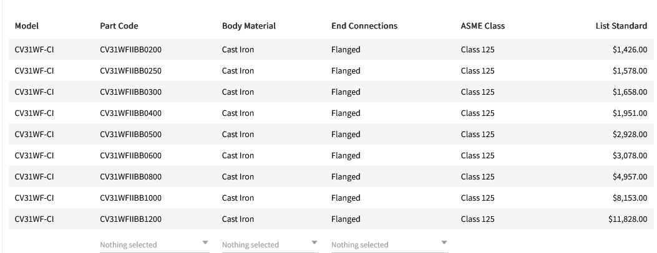Select part code CV31WFIIBB0800
This screenshot has width=657, height=253.
130,177
